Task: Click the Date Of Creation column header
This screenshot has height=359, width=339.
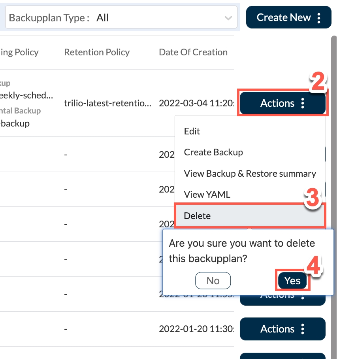Action: [193, 52]
